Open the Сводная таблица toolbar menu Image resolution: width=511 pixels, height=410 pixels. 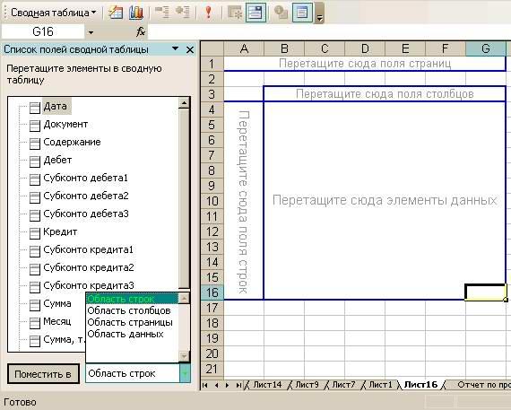click(54, 13)
